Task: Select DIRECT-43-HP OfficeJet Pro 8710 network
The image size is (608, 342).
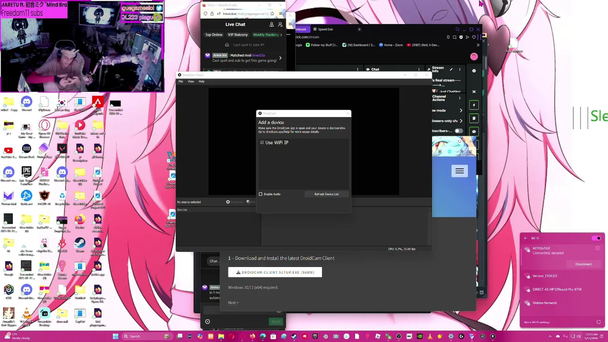Action: pyautogui.click(x=562, y=289)
